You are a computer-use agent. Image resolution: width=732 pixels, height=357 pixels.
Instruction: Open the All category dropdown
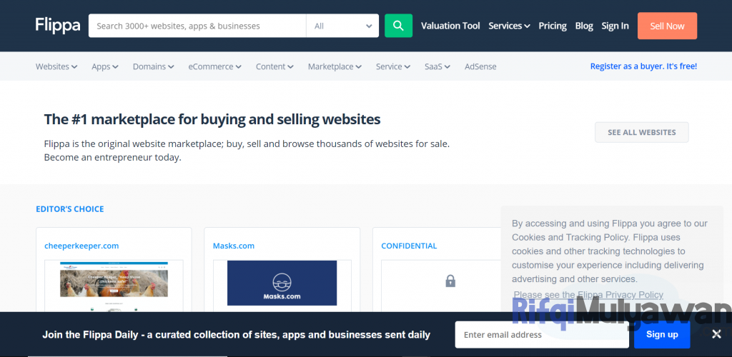coord(342,26)
